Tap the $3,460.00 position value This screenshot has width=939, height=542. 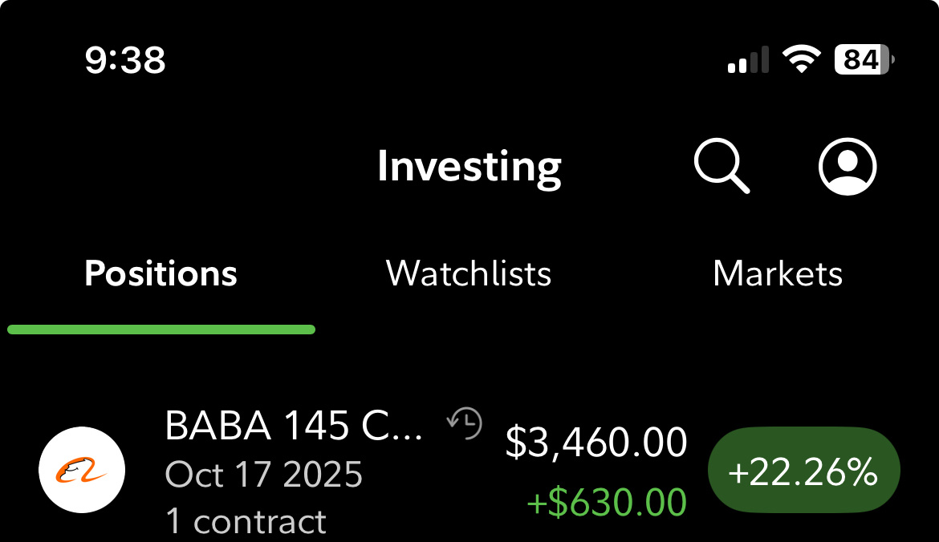point(596,442)
